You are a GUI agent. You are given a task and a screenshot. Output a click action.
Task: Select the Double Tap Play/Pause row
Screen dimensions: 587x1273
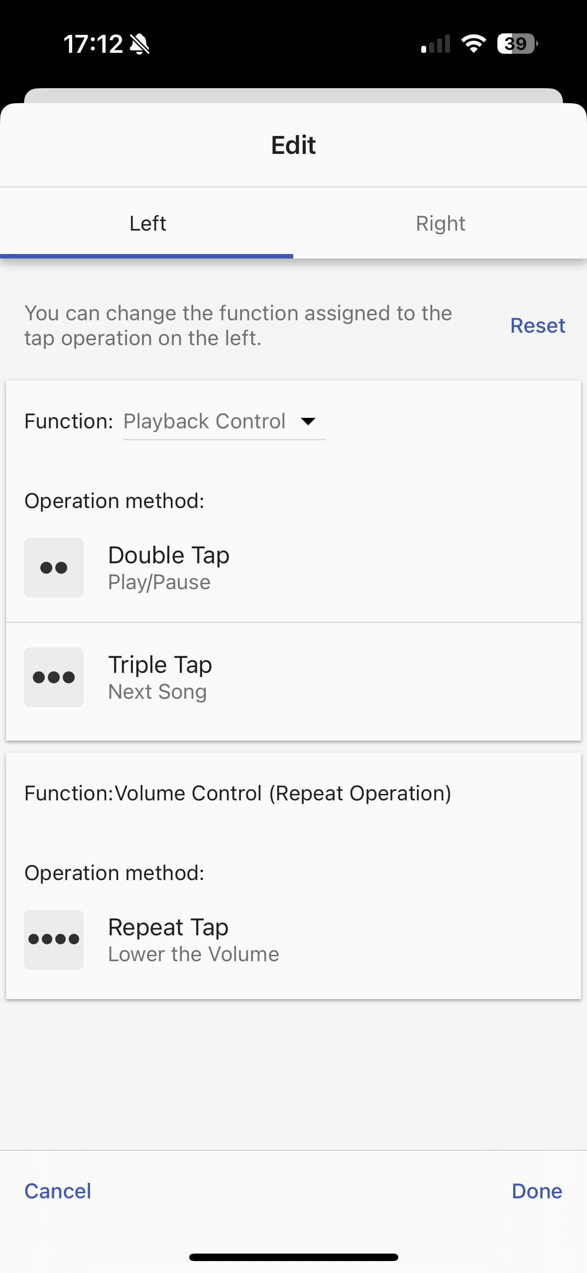[293, 568]
